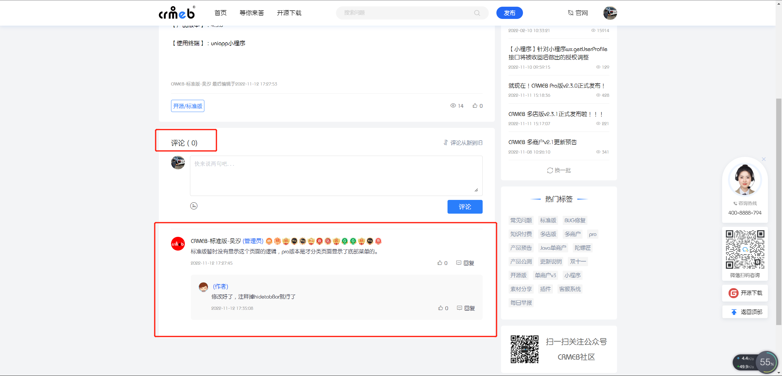782x376 pixels.
Task: Click the post view count eye icon
Action: [453, 106]
